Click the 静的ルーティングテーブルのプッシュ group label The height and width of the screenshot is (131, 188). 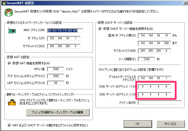pyautogui.click(x=40, y=94)
